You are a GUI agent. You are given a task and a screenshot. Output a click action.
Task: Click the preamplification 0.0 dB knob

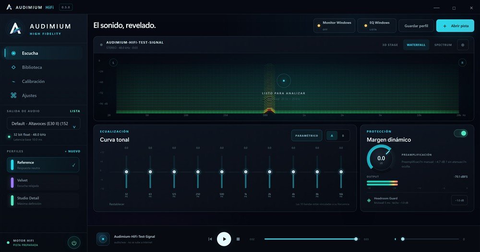click(381, 158)
